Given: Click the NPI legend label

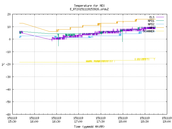Looking at the screenshot, I should pyautogui.click(x=152, y=28).
